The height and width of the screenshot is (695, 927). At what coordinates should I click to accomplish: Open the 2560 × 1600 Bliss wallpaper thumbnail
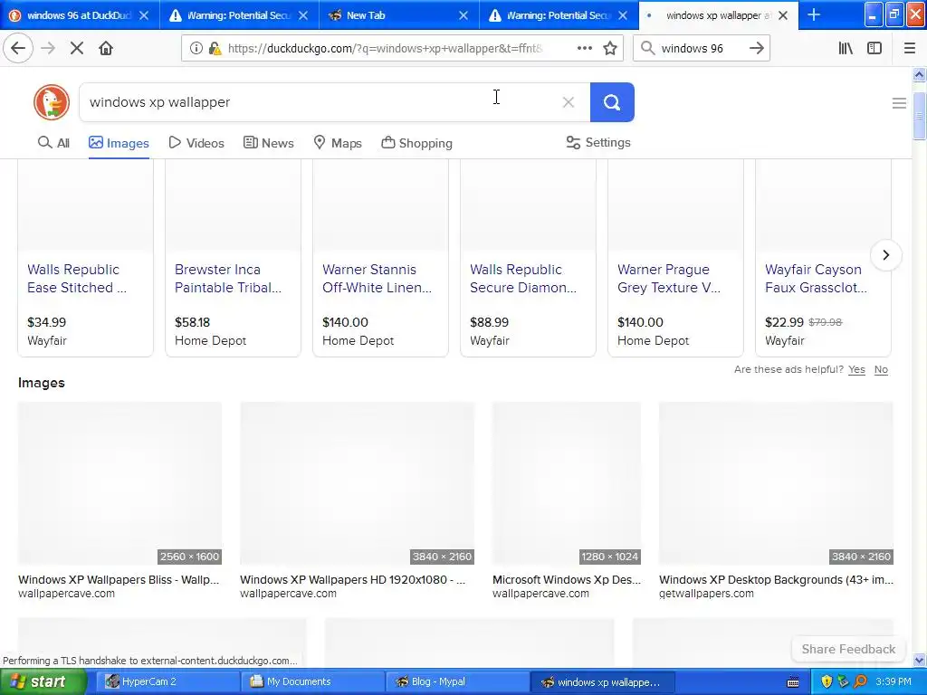[x=120, y=483]
